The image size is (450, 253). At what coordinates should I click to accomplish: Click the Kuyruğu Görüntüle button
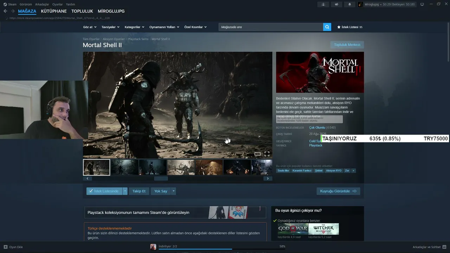click(x=338, y=191)
